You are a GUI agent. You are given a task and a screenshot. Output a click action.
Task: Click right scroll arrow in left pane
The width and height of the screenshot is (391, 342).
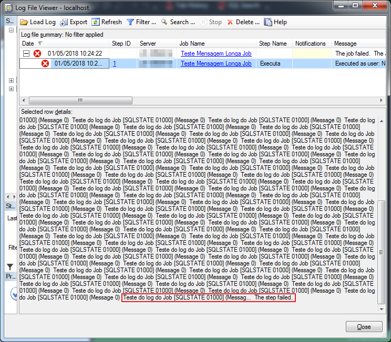coord(14,197)
